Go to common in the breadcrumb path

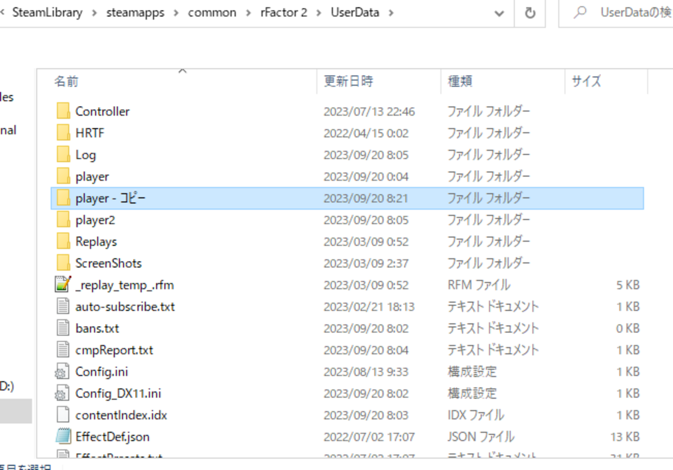212,12
